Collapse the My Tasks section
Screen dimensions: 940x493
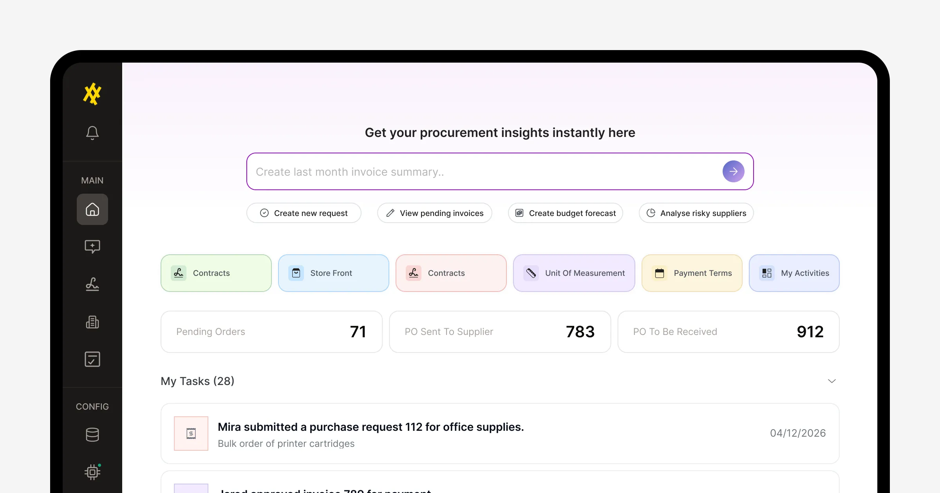tap(832, 381)
